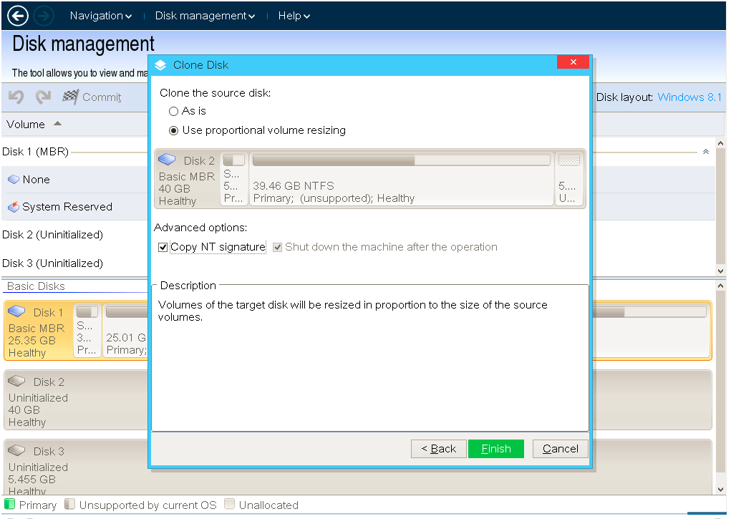731x519 pixels.
Task: Click the Back button in dialog
Action: click(x=439, y=449)
